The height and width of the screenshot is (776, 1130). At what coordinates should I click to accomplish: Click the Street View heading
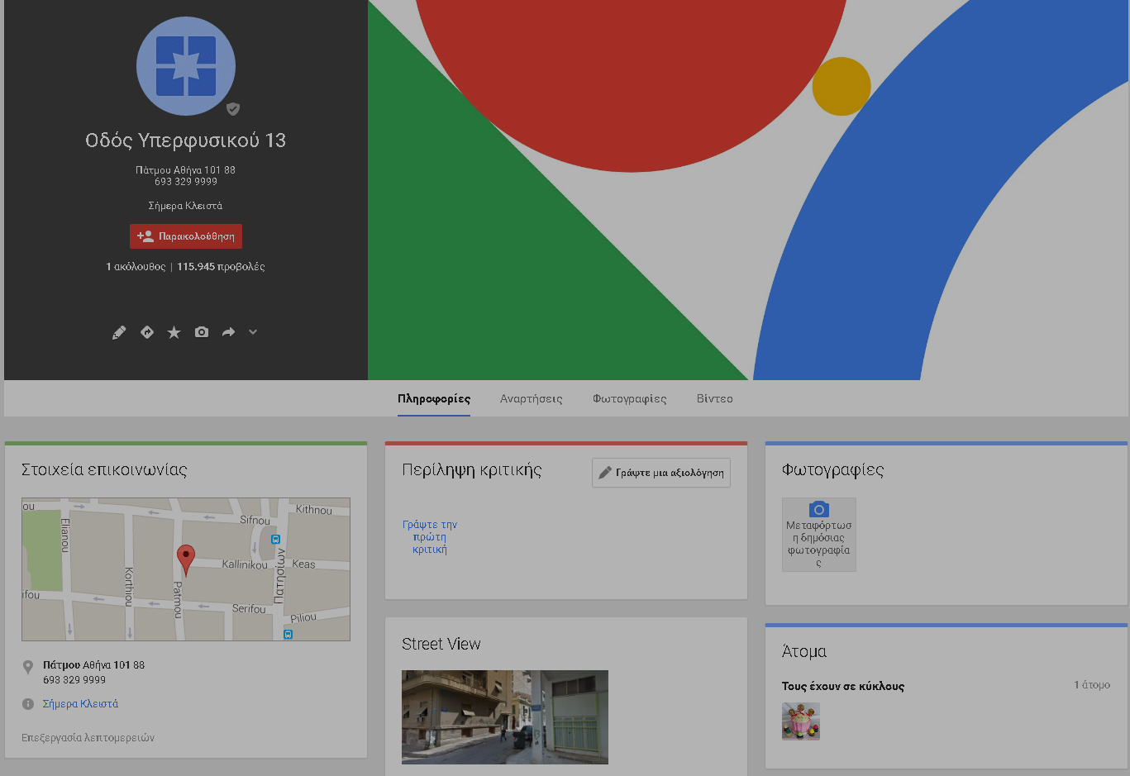441,644
